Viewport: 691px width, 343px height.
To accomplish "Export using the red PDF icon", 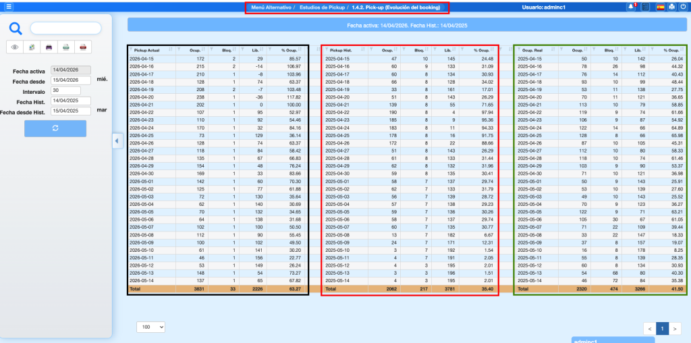I will point(83,47).
